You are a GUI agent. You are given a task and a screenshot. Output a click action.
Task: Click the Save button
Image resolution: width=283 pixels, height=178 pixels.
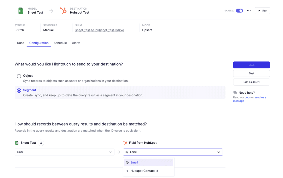click(x=251, y=65)
